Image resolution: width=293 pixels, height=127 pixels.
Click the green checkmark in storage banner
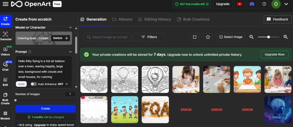point(86,54)
